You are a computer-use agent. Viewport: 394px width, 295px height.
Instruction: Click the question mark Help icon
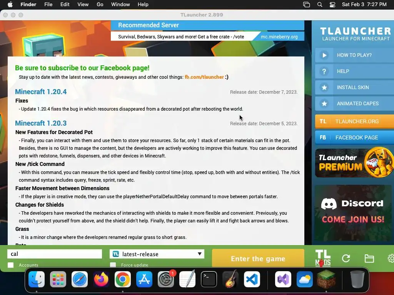click(324, 71)
